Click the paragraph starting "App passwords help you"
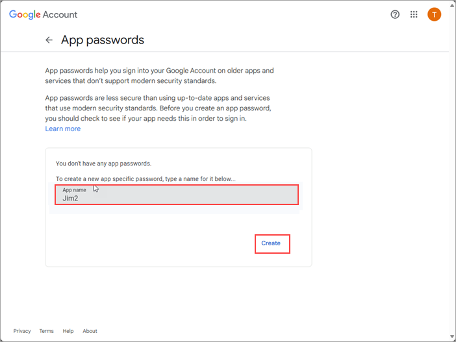Viewport: 456px width, 342px height. (x=159, y=75)
